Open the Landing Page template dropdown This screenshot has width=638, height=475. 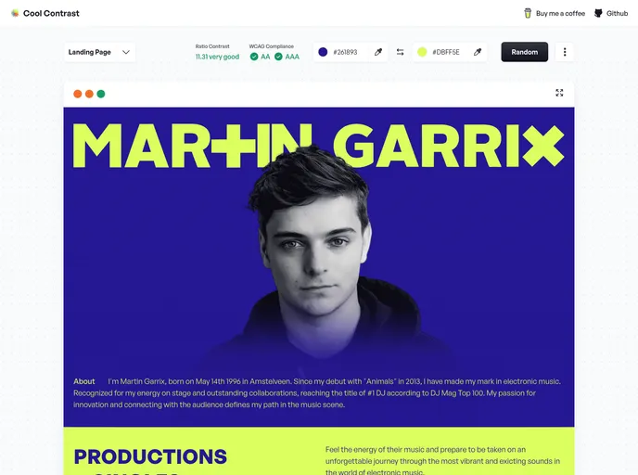(99, 52)
